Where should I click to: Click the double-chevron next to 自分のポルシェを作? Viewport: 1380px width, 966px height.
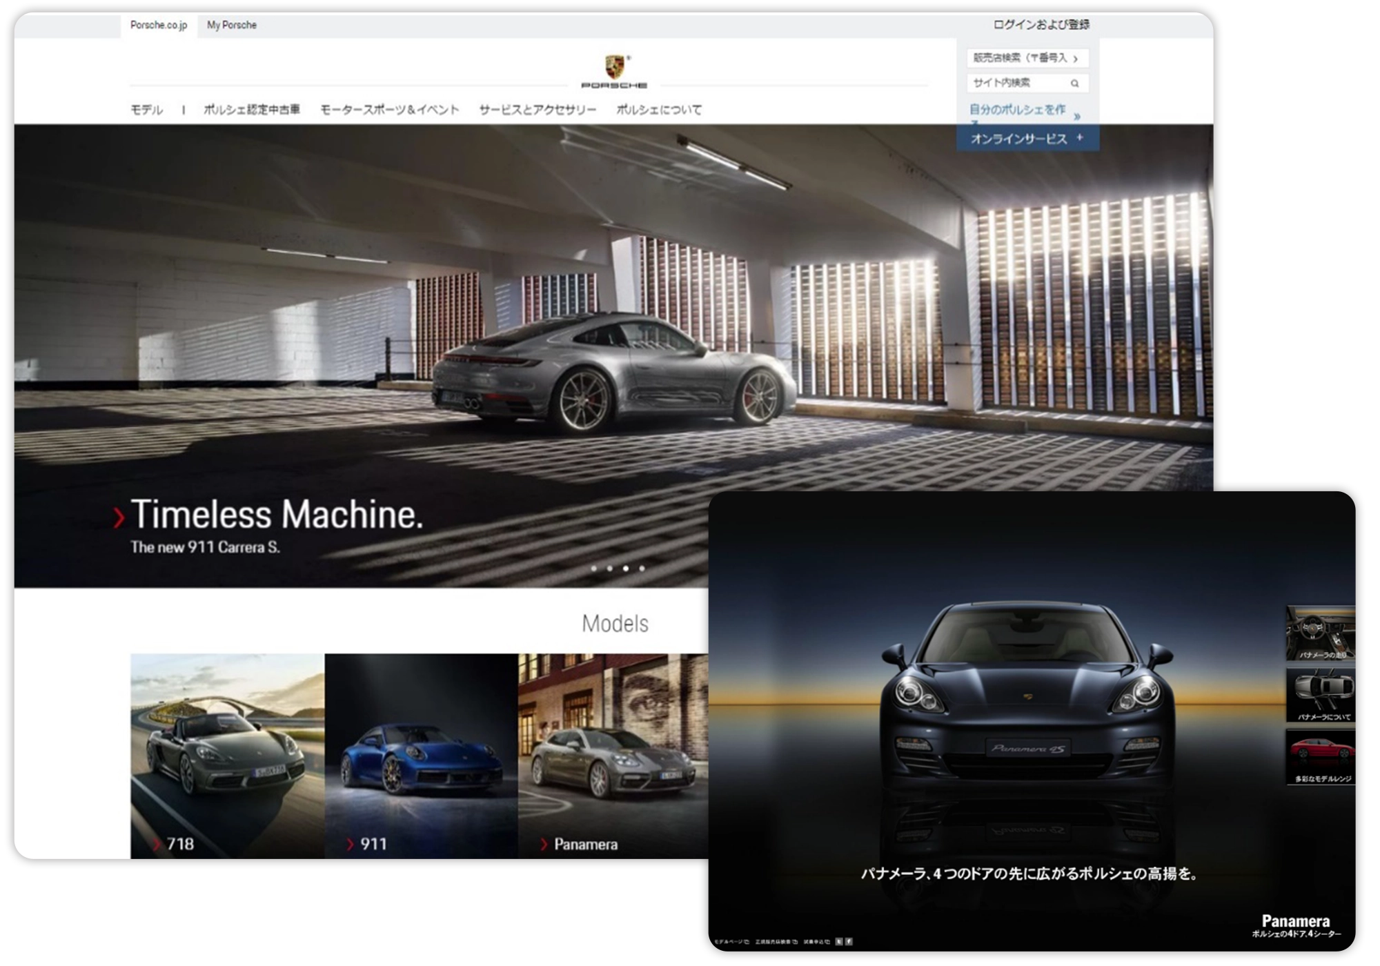point(1077,116)
